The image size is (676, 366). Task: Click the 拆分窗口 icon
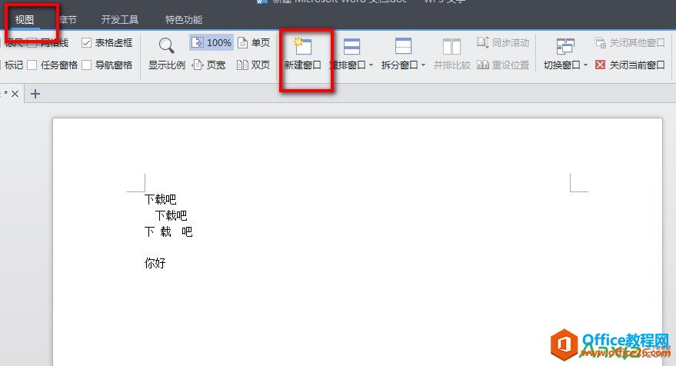[404, 46]
